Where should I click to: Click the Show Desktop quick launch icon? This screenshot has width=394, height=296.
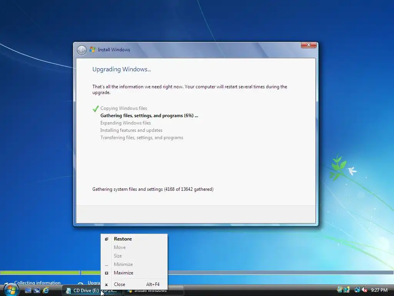coord(28,291)
